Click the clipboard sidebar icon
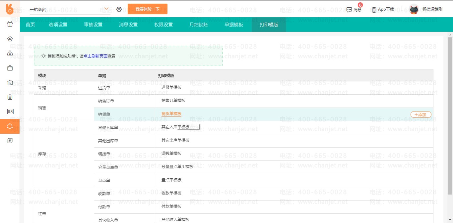453x223 pixels. pos(10,97)
